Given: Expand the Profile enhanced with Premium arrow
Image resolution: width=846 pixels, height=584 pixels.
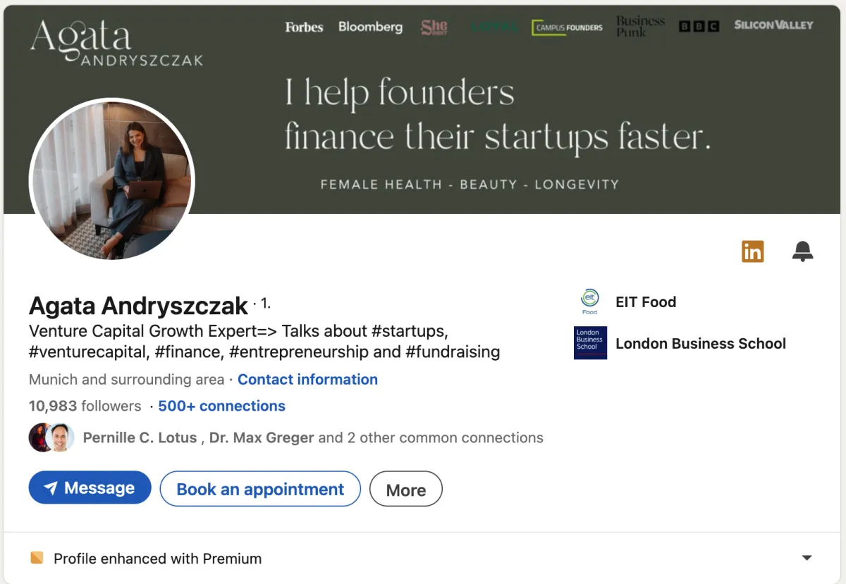Looking at the screenshot, I should tap(807, 558).
